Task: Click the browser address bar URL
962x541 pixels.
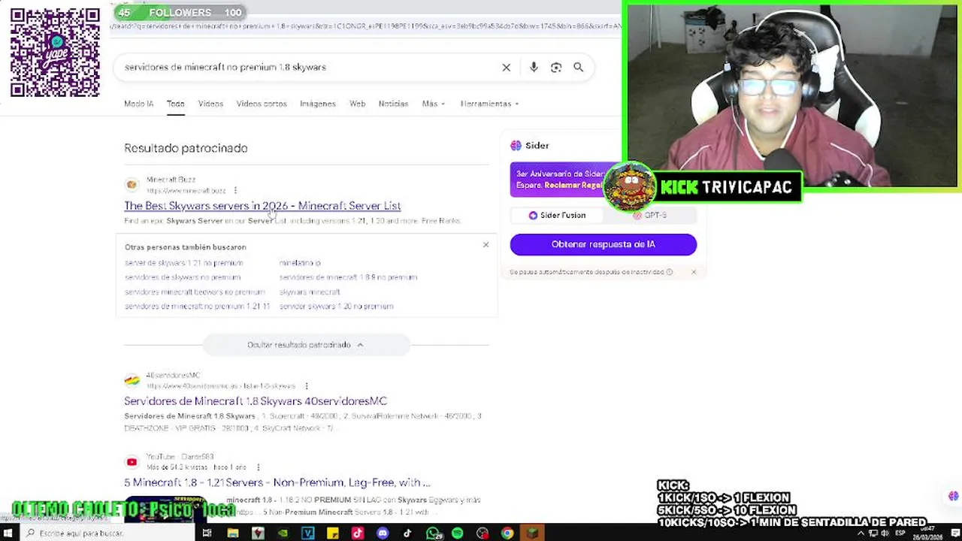Action: (x=365, y=26)
